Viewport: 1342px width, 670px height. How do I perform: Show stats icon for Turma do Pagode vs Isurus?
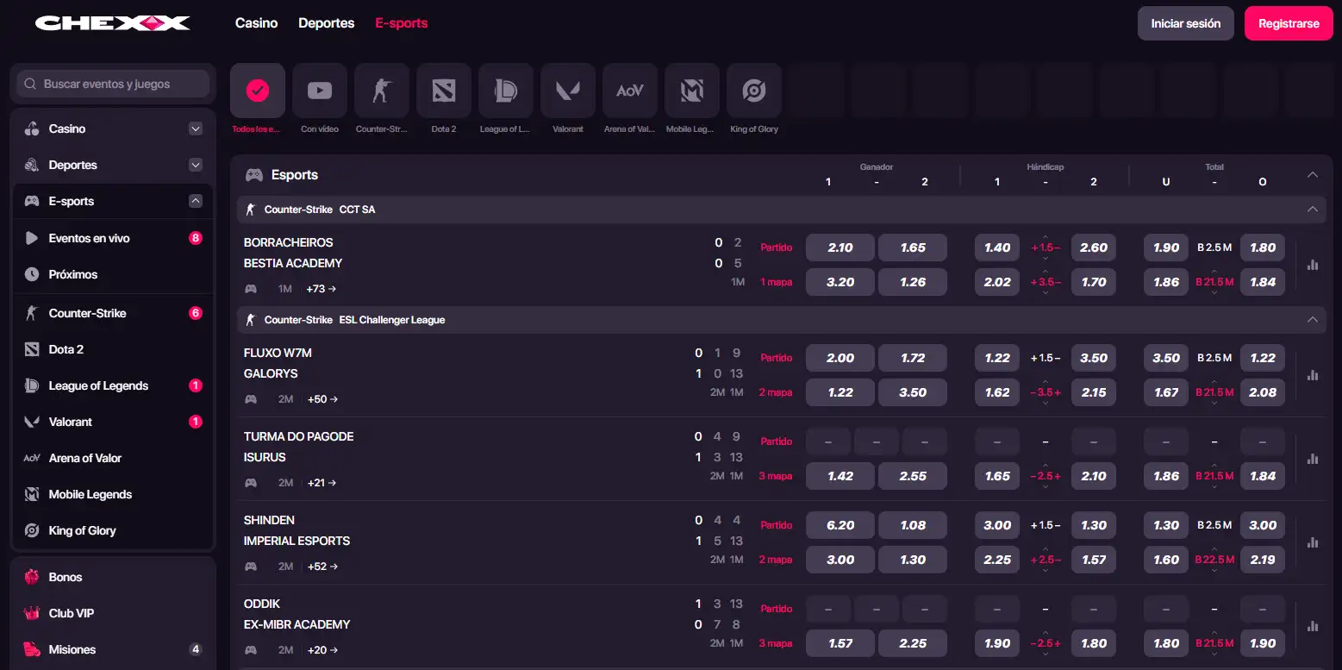point(1313,459)
